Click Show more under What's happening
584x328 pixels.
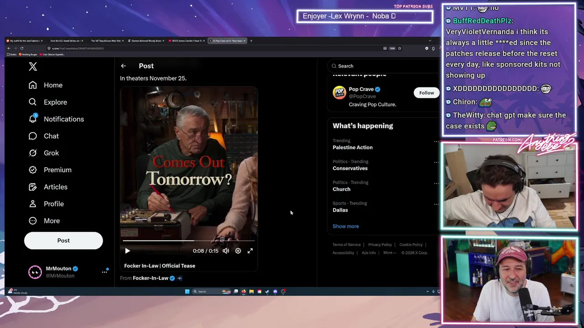345,226
